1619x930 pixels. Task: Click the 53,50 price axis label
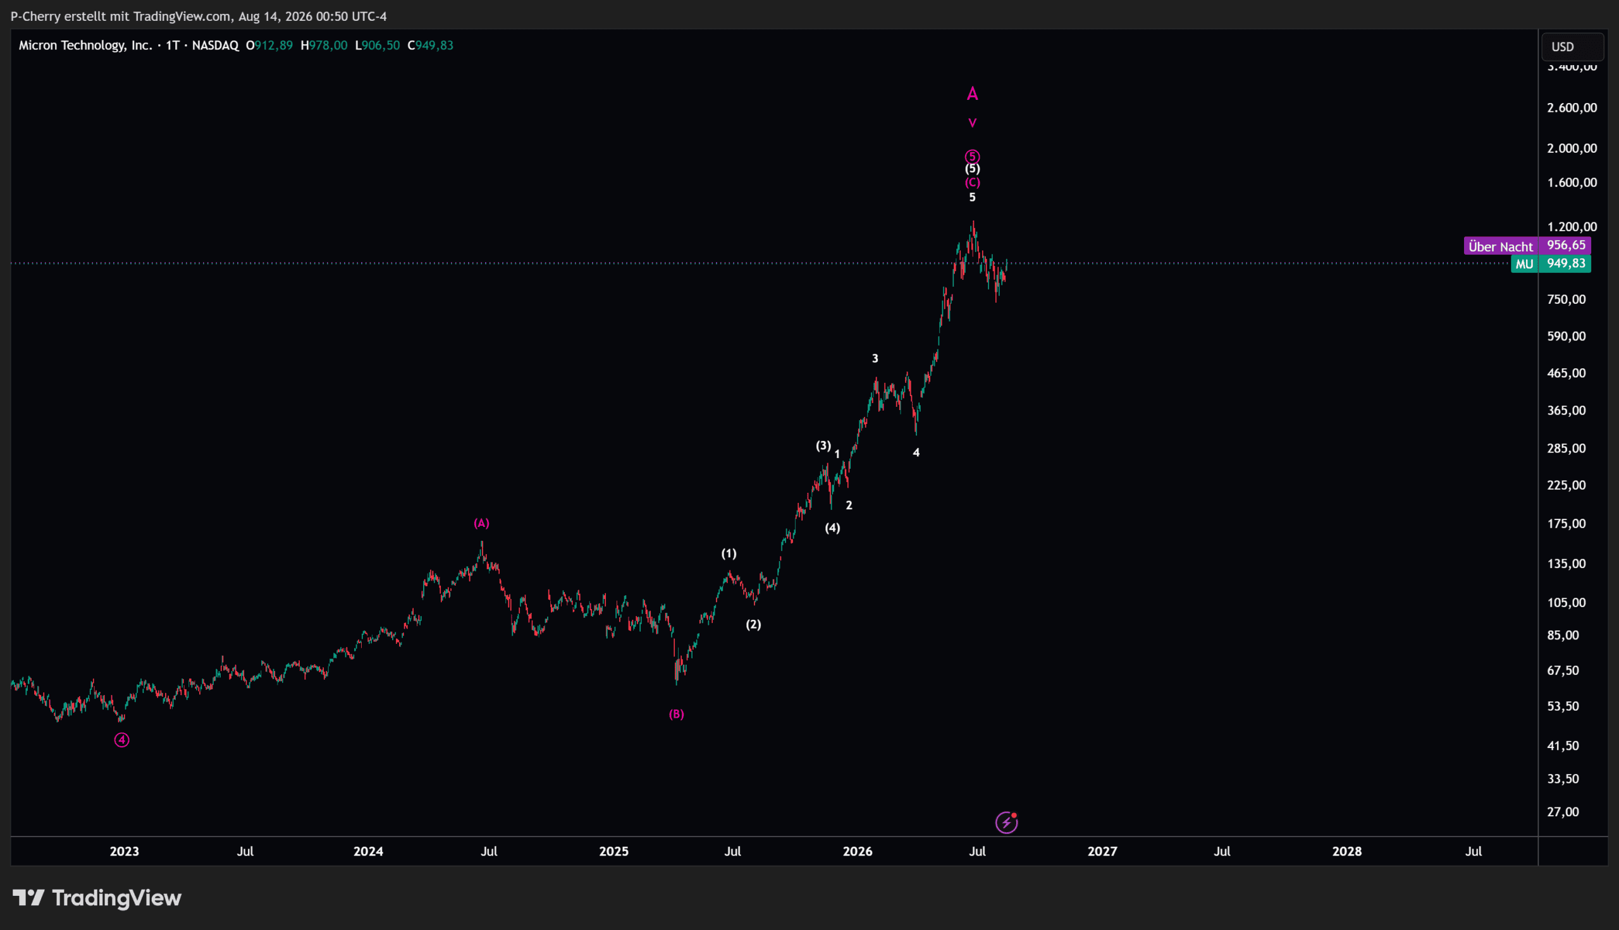(1563, 706)
